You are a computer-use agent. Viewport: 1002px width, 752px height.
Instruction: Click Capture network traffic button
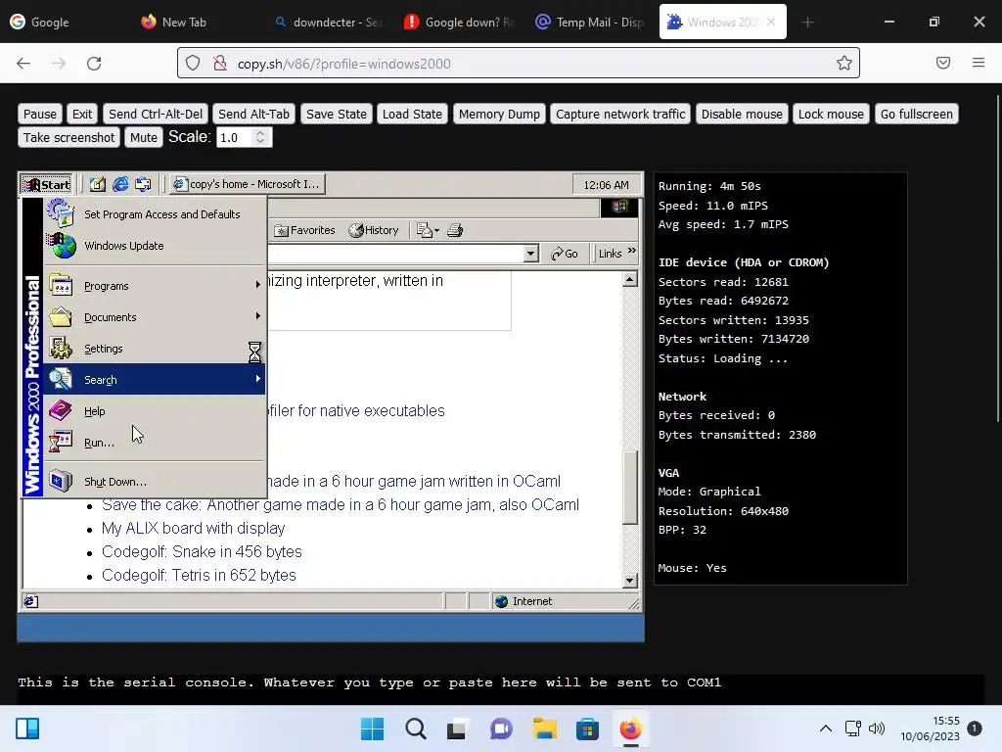(x=619, y=114)
